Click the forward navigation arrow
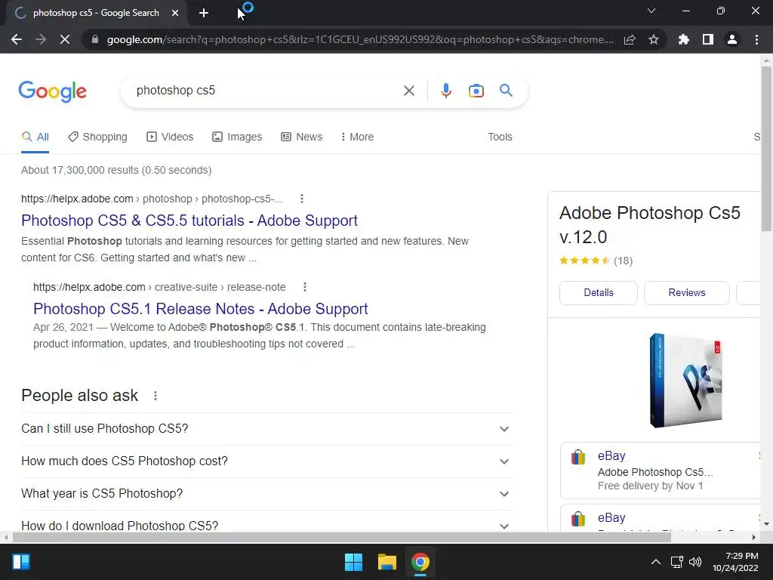This screenshot has width=773, height=580. (x=41, y=39)
